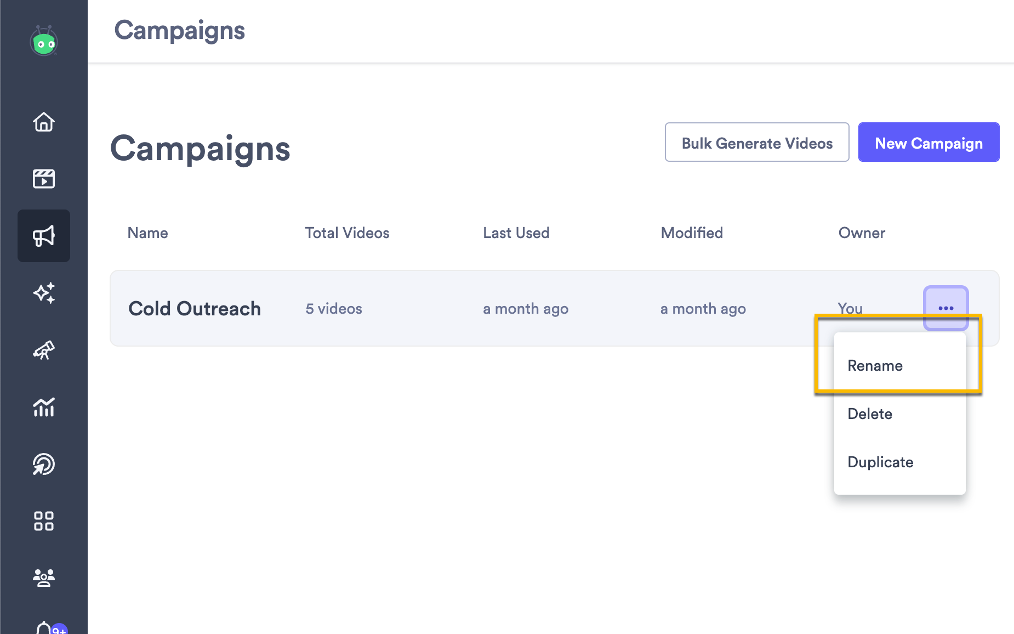Select the Videos clapperboard icon

[44, 179]
